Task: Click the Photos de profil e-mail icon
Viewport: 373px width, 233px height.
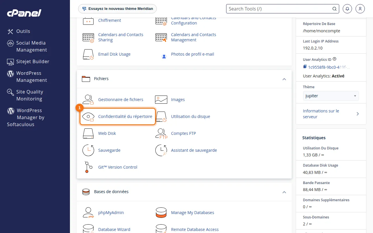Action: click(164, 56)
